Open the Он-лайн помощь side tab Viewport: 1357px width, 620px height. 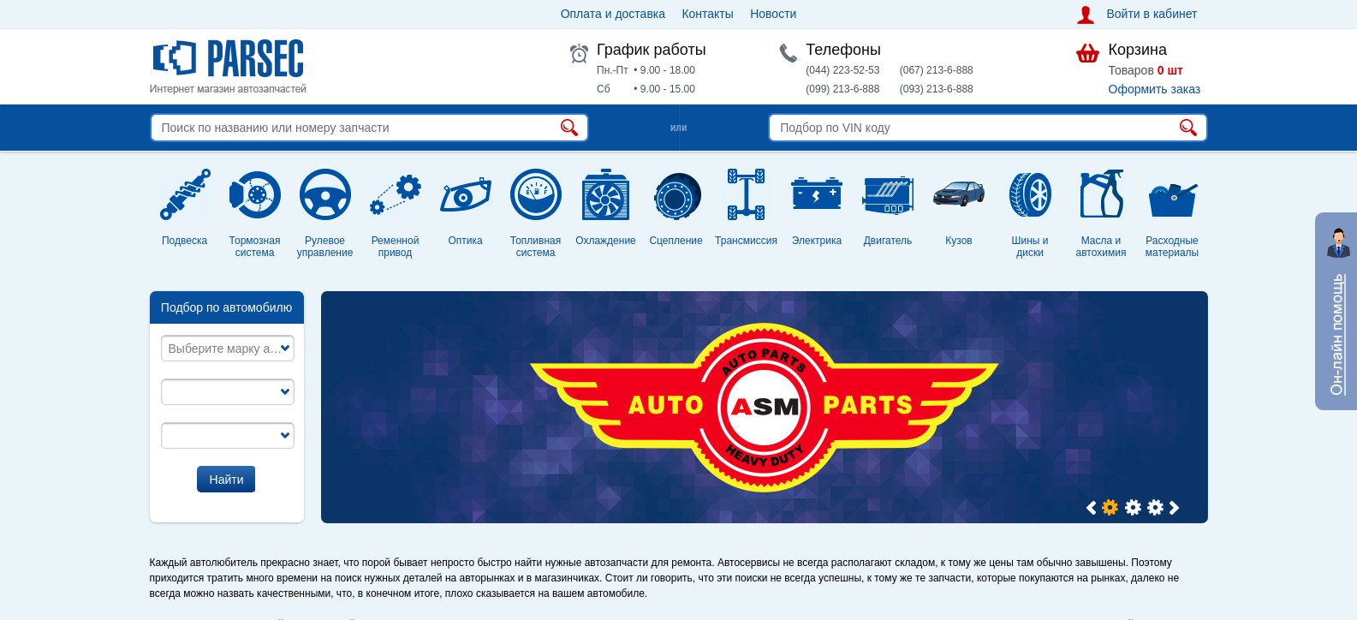coord(1336,311)
